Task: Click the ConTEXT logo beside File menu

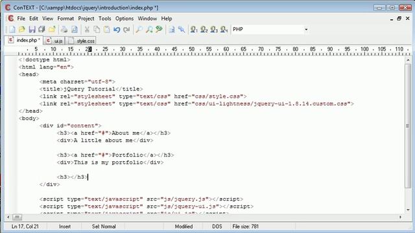Action: (11, 18)
